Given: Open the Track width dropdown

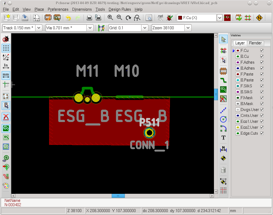Looking at the screenshot, I should (39, 28).
